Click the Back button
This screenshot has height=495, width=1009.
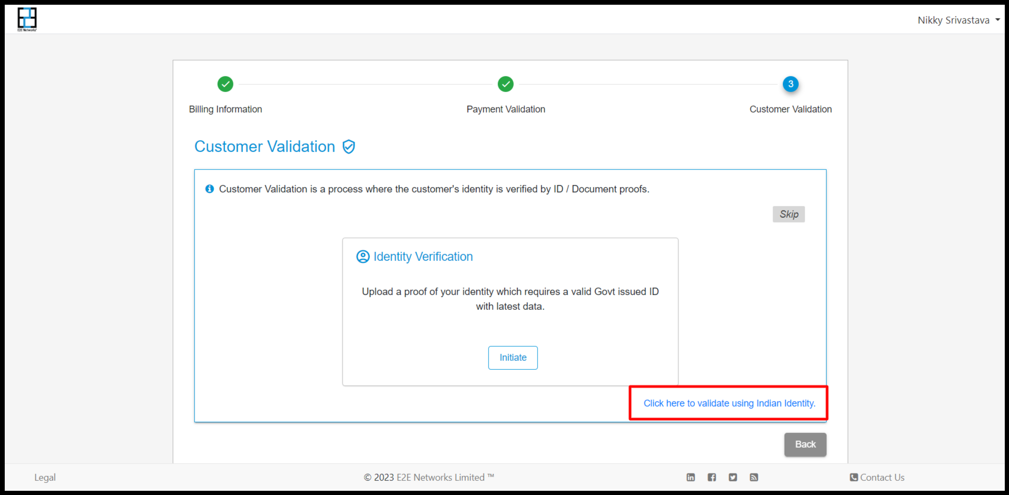[x=805, y=445]
